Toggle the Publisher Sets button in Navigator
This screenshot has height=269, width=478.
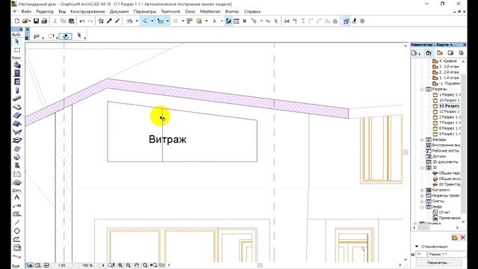pos(462,53)
